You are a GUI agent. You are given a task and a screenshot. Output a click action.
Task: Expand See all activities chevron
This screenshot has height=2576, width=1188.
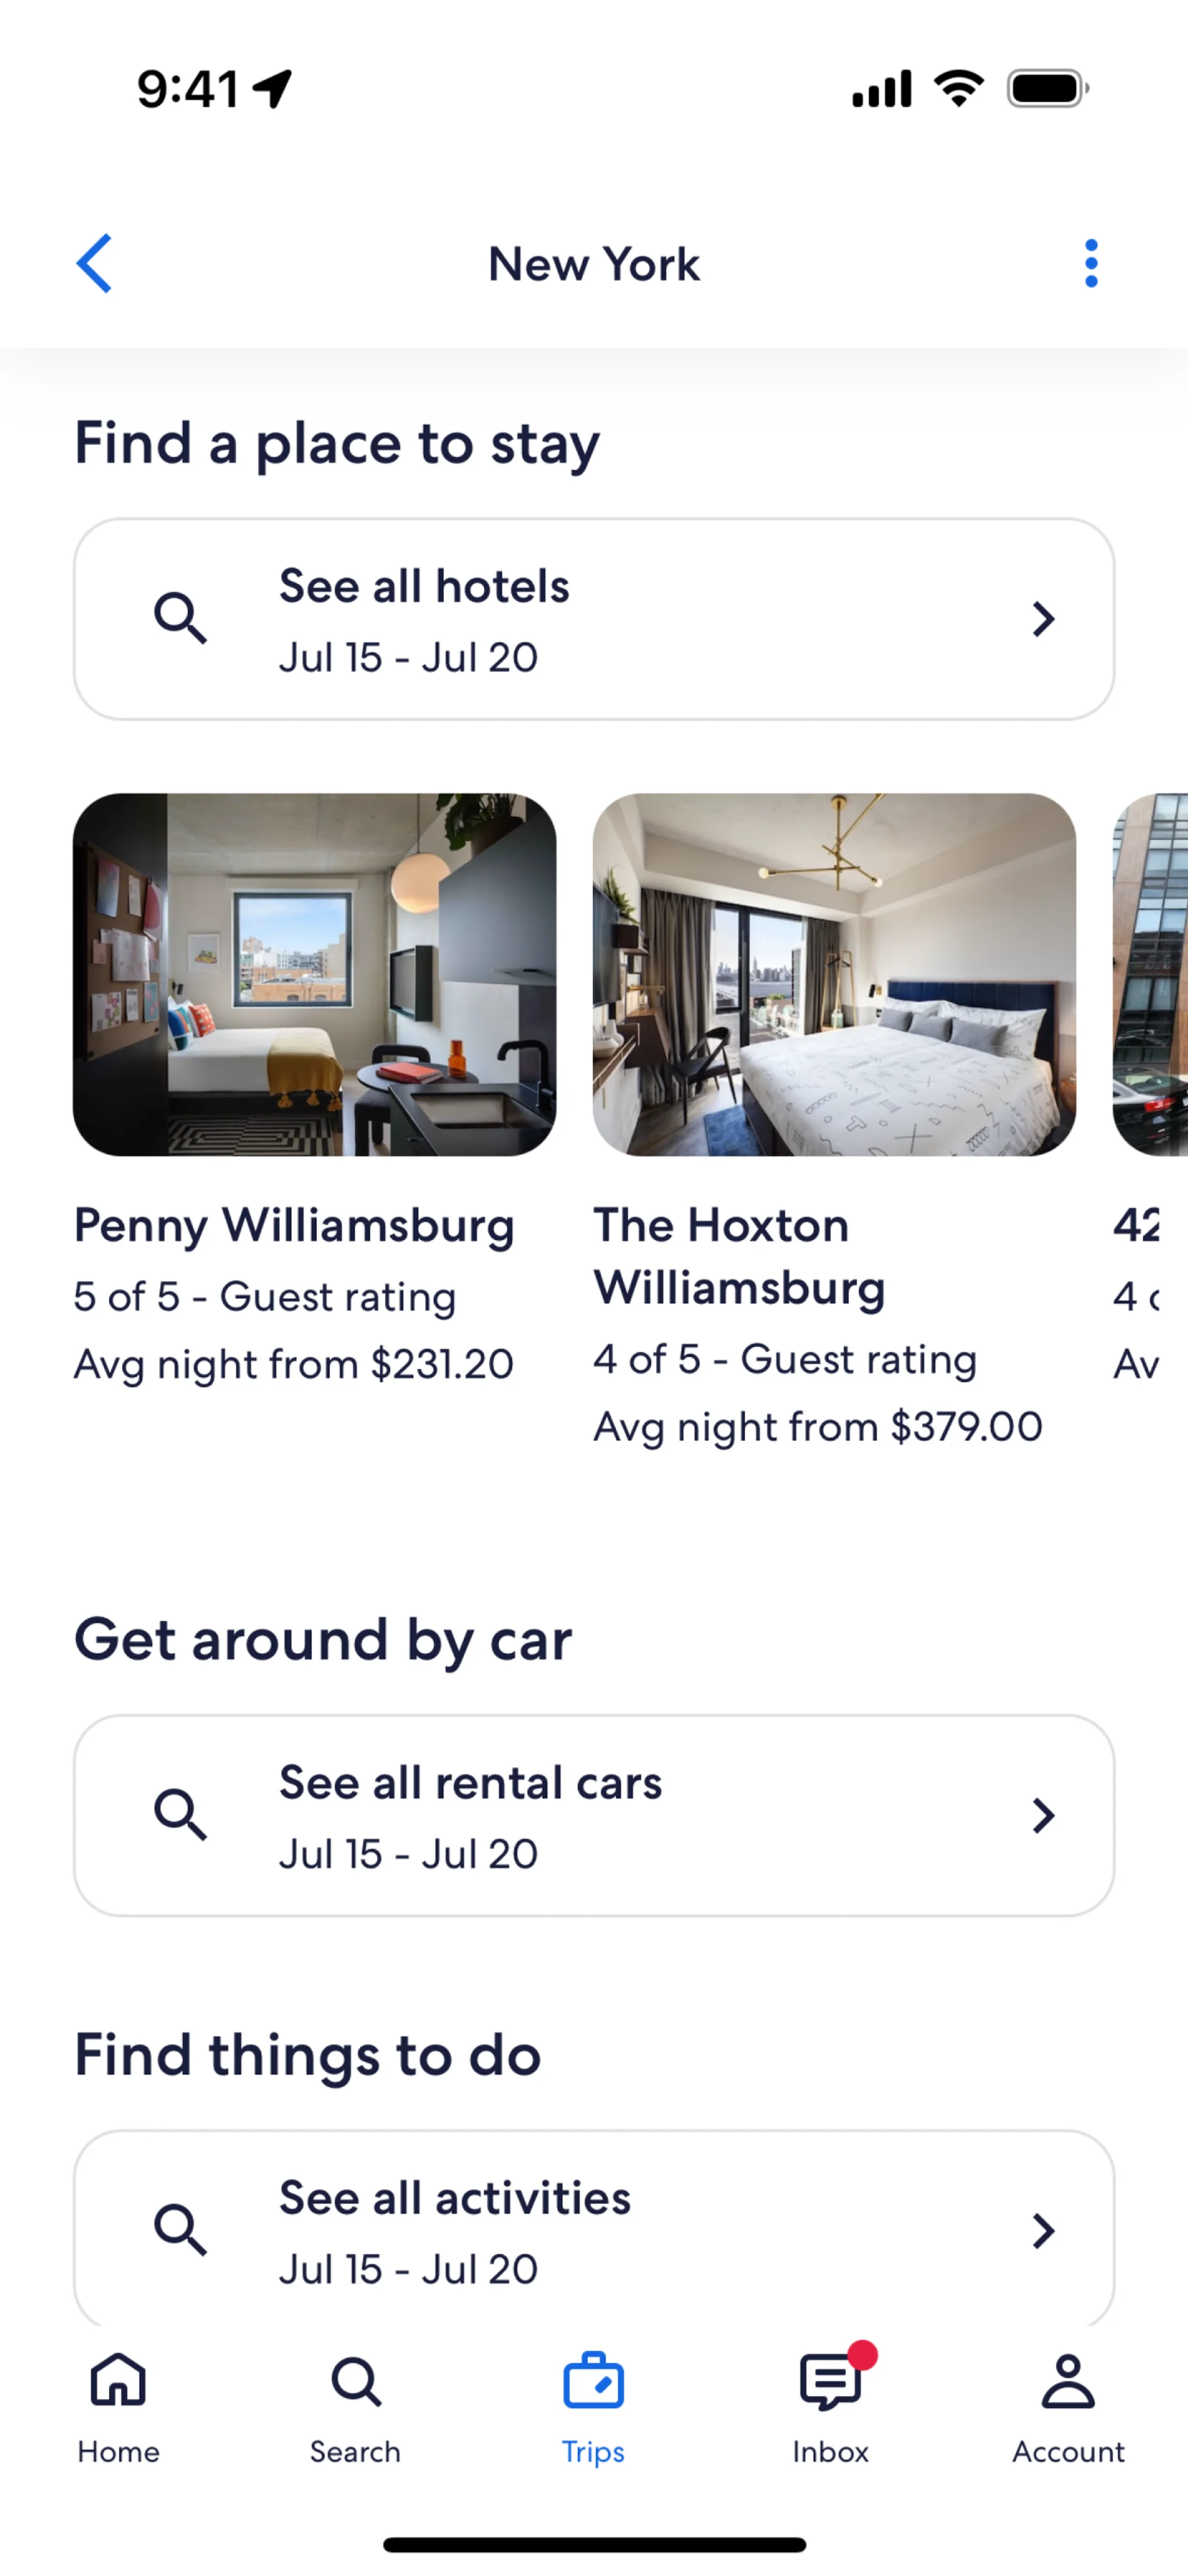(1043, 2230)
